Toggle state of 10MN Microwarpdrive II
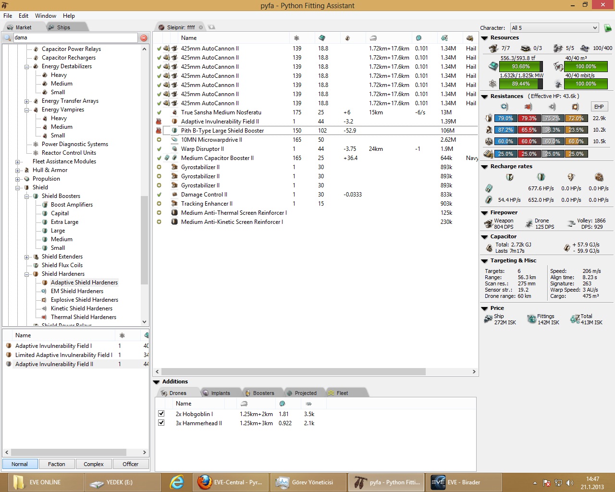Screen dimensions: 615x492 pos(159,140)
